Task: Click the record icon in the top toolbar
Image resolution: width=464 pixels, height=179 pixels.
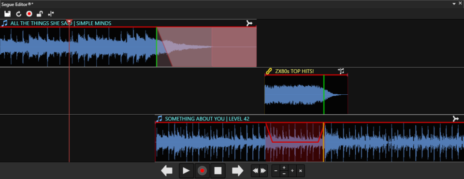Action: click(29, 14)
